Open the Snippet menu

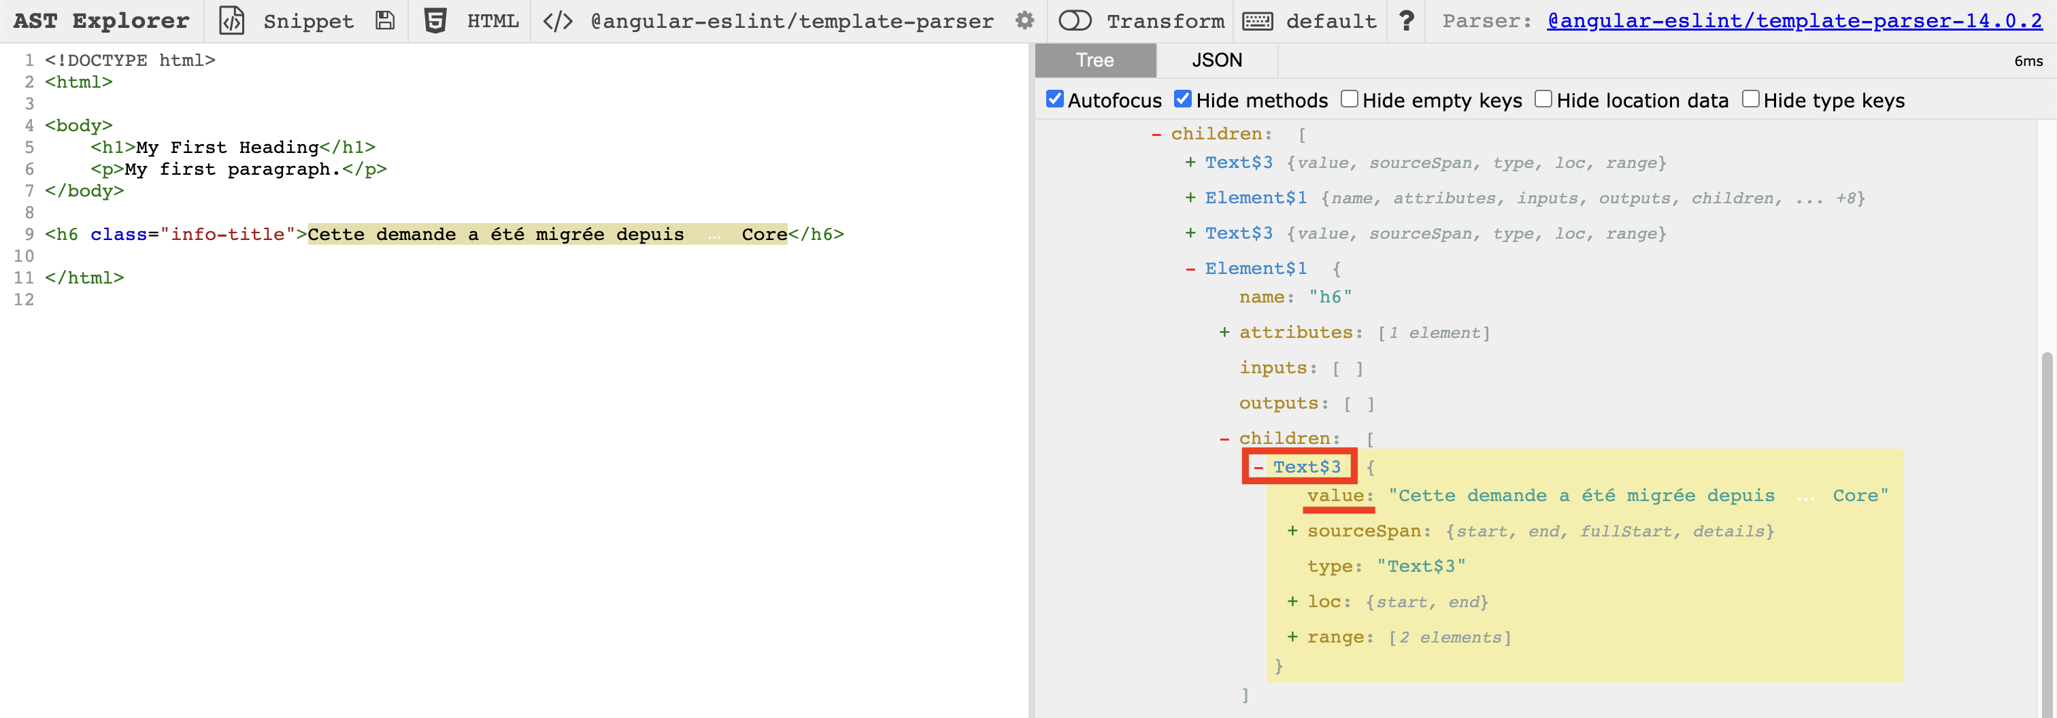pyautogui.click(x=308, y=22)
